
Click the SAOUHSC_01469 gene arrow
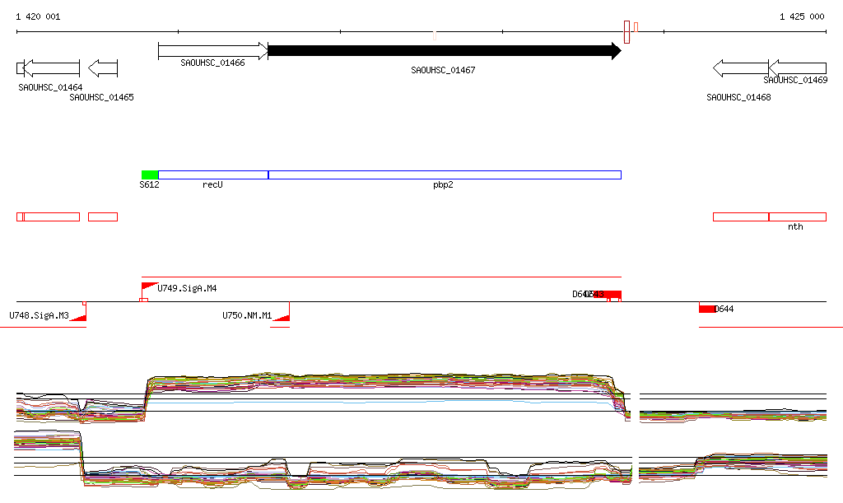click(x=797, y=68)
